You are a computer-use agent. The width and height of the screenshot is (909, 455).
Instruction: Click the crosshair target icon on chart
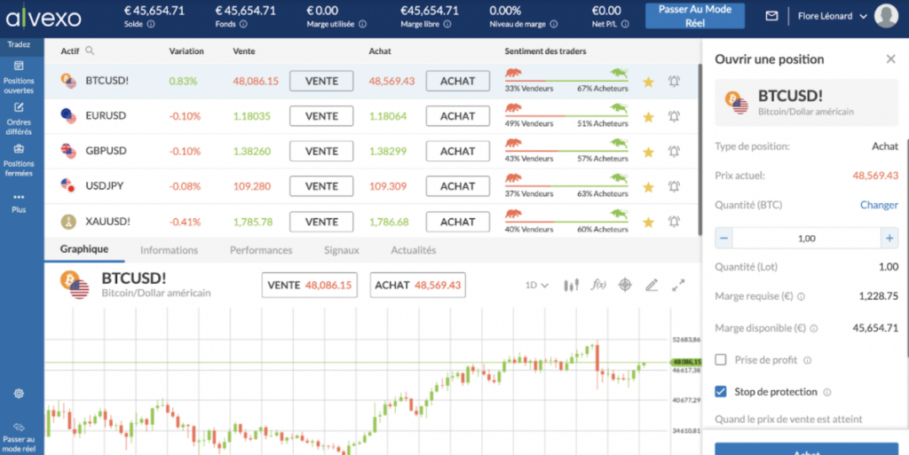[x=625, y=285]
